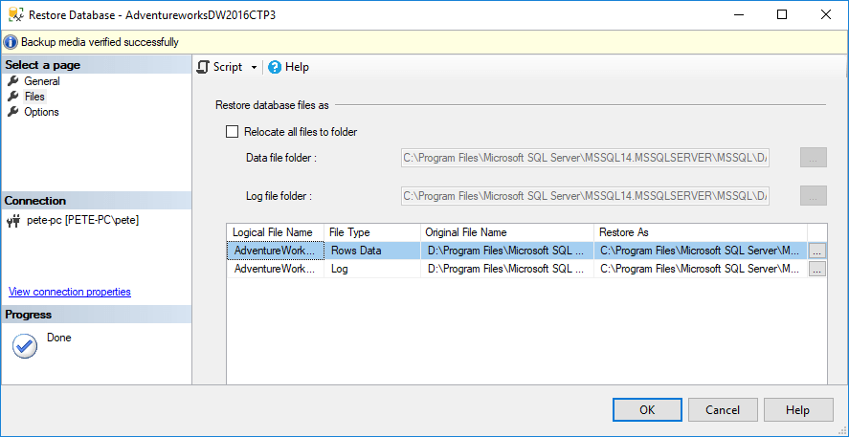Click the Script toolbar icon
Screen dimensions: 849x437
pos(203,67)
